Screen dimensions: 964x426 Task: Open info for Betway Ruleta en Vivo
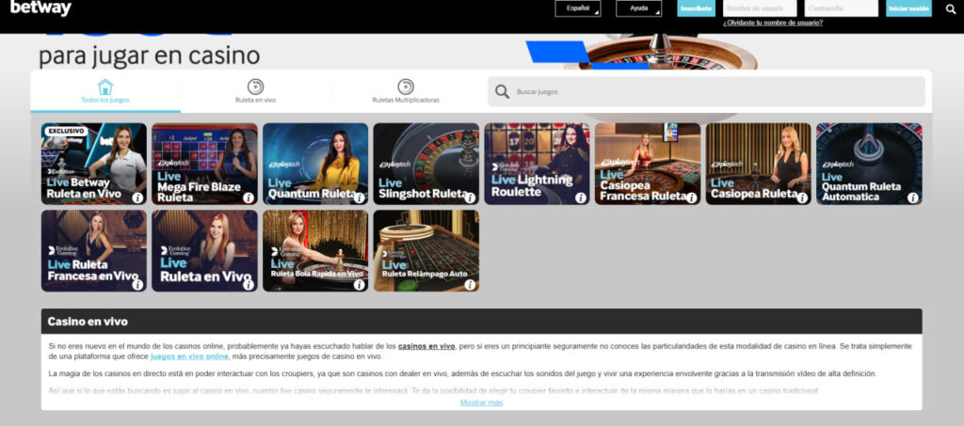(137, 197)
